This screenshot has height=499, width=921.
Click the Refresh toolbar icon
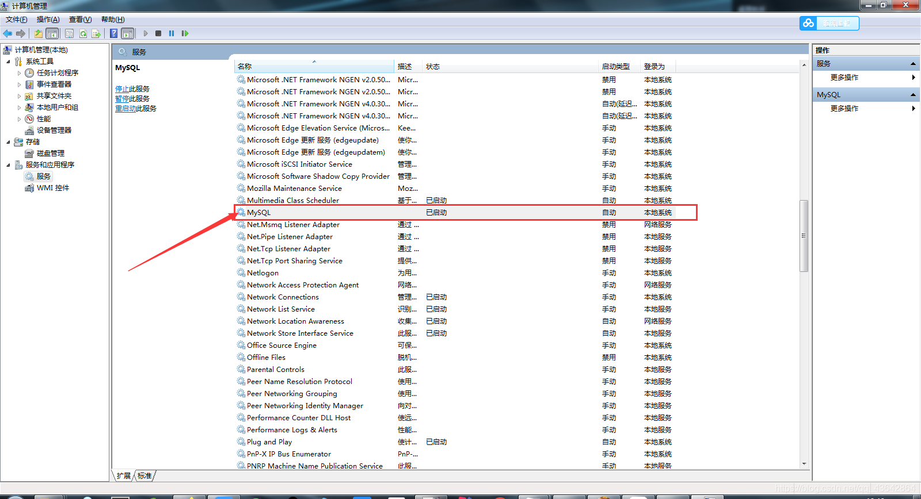[x=83, y=33]
